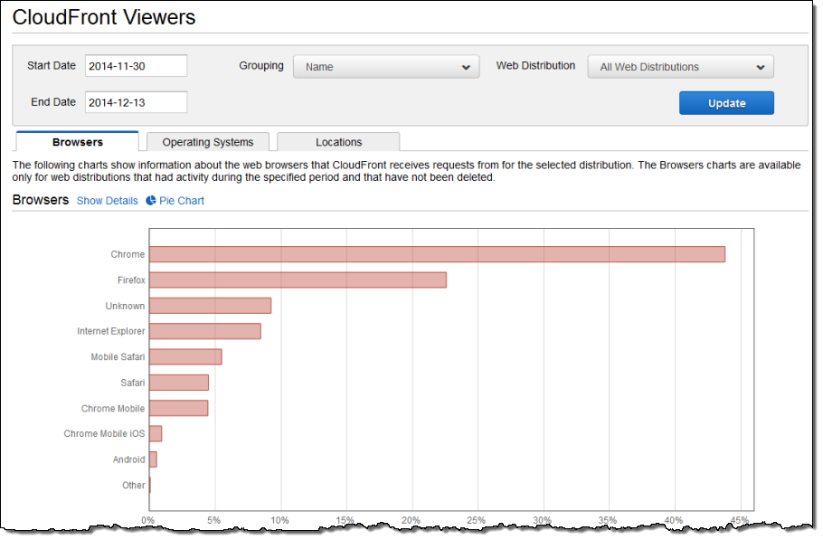
Task: Click the Pie Chart link text
Action: tap(182, 201)
